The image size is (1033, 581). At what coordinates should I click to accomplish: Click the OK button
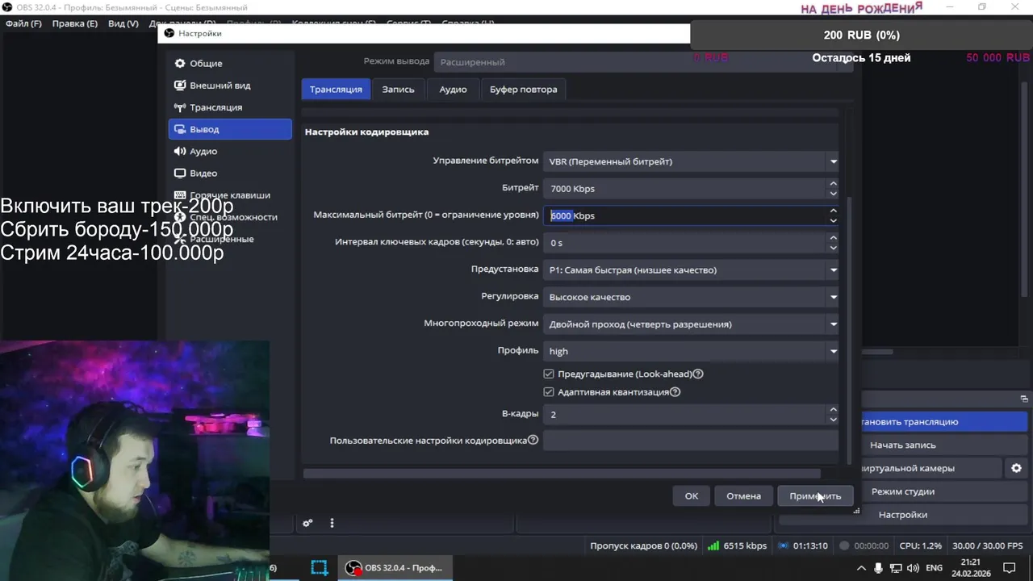(x=692, y=495)
